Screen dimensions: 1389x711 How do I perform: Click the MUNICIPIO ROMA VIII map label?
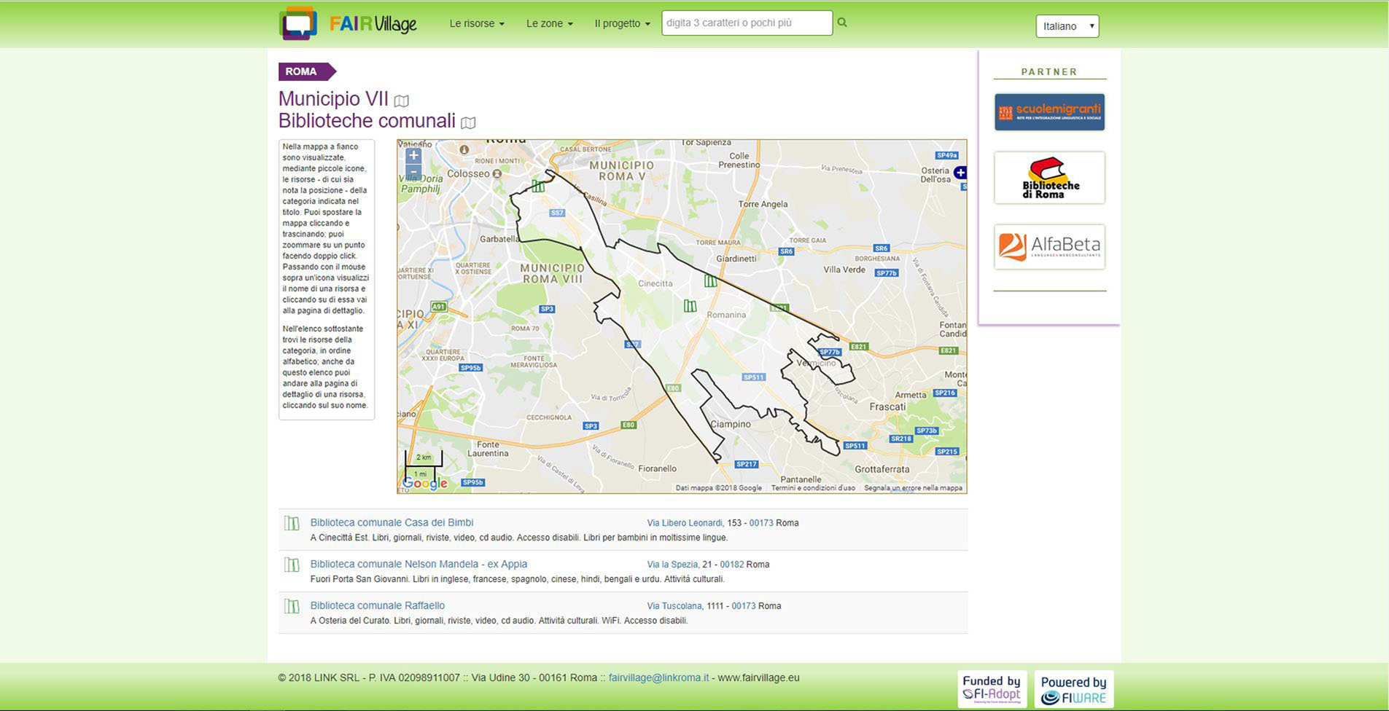(552, 273)
